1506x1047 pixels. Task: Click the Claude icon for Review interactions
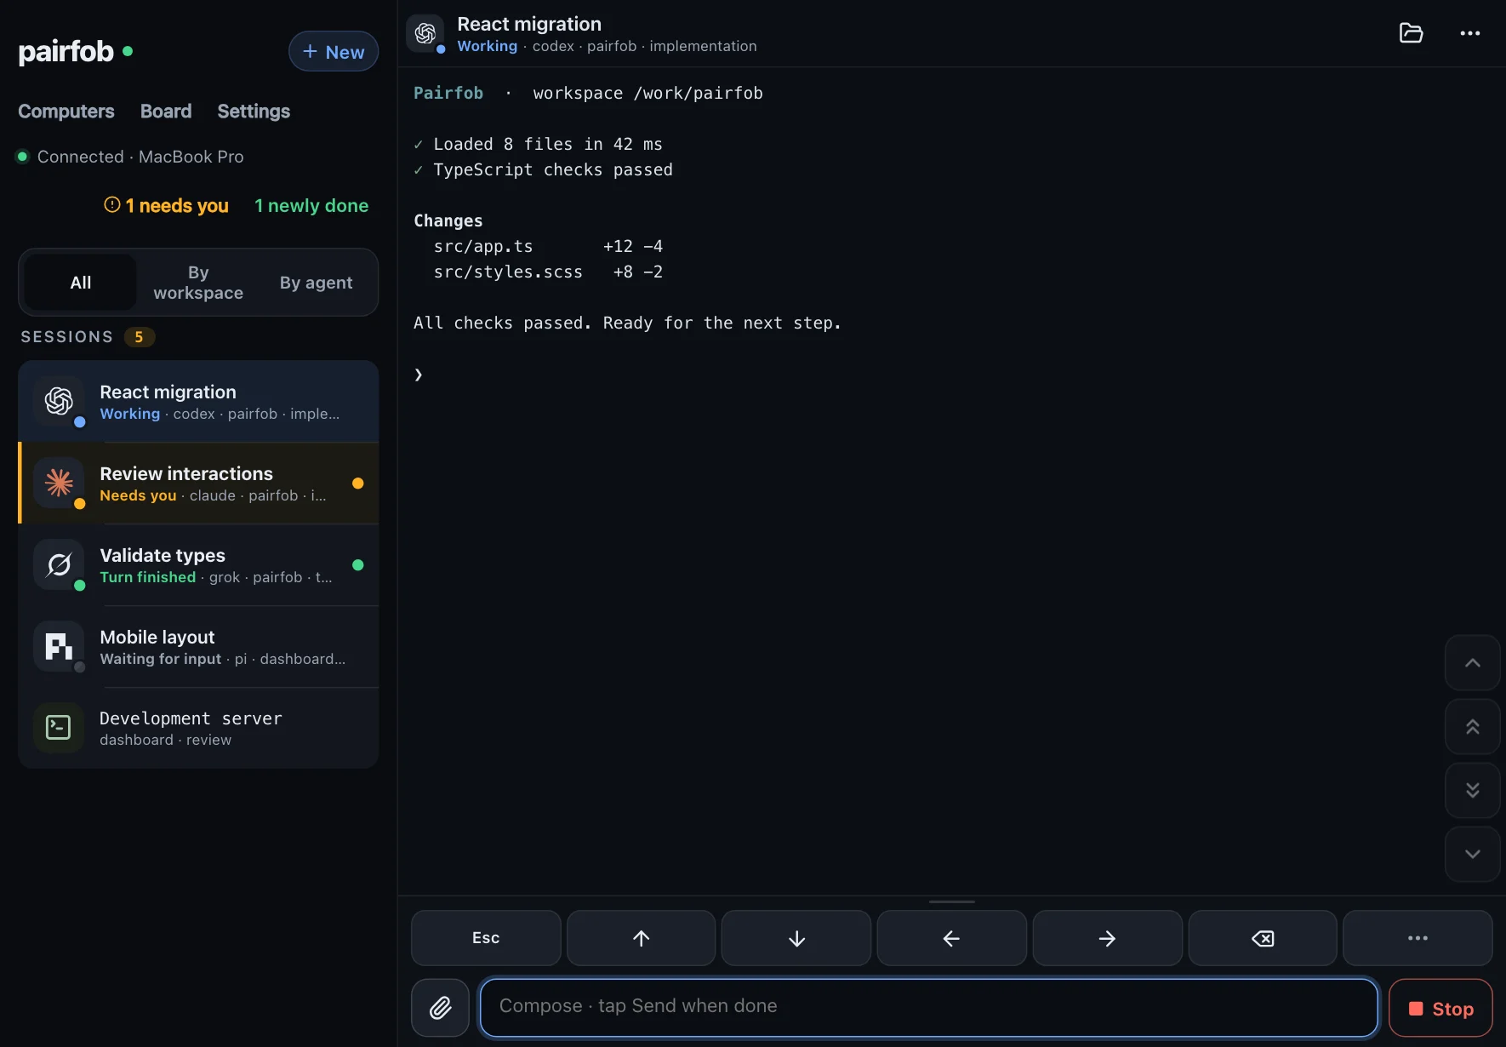coord(59,483)
